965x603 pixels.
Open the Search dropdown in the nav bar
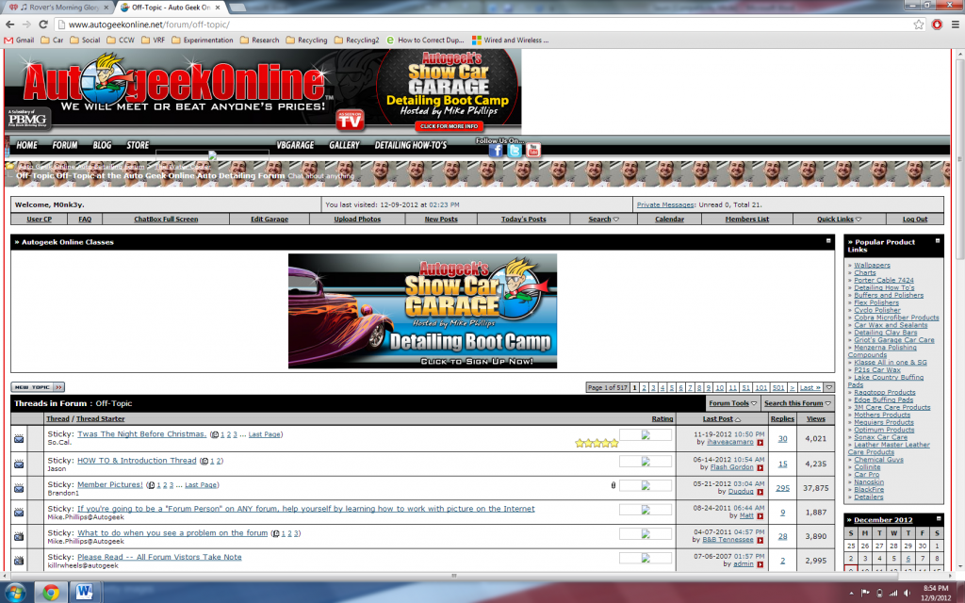pos(603,219)
